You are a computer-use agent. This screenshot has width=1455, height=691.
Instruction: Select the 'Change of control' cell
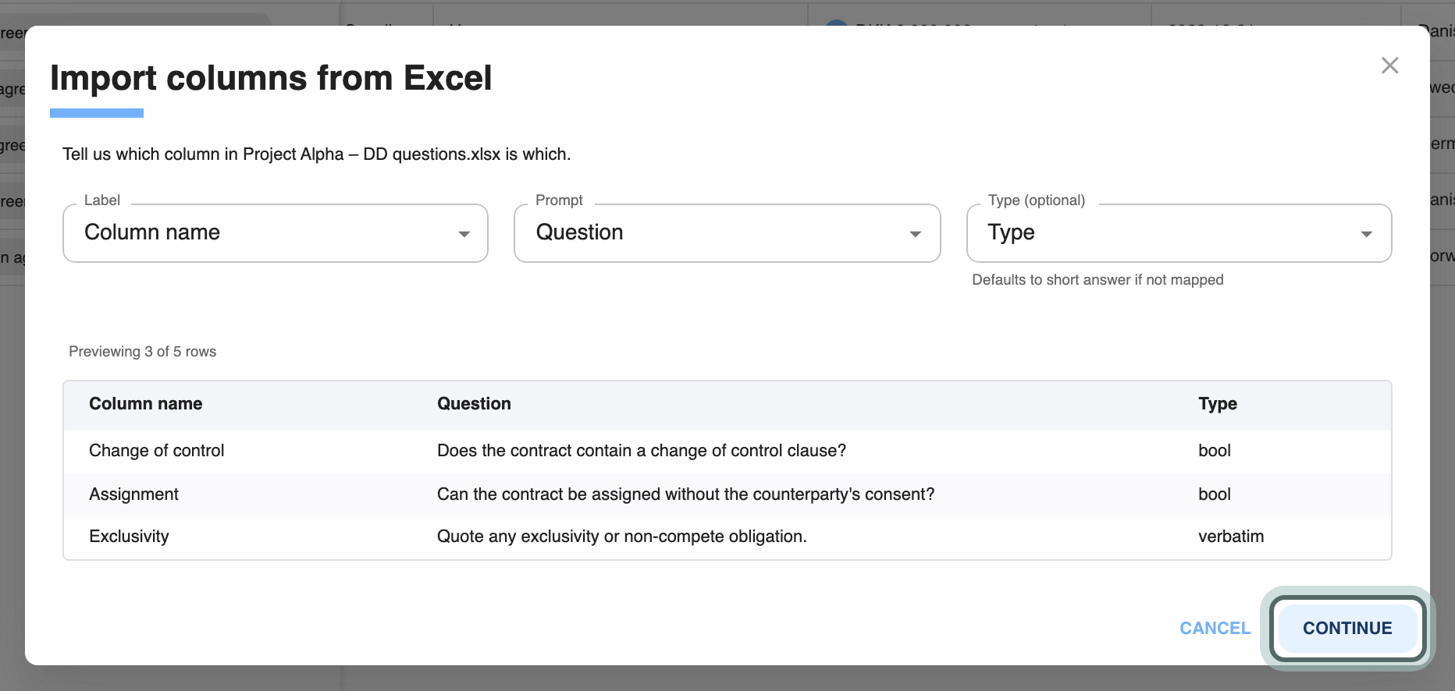(157, 451)
